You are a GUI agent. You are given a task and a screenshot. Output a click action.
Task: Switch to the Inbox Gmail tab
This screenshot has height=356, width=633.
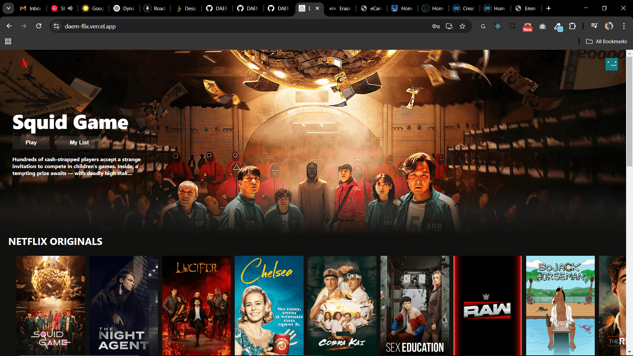click(x=31, y=9)
